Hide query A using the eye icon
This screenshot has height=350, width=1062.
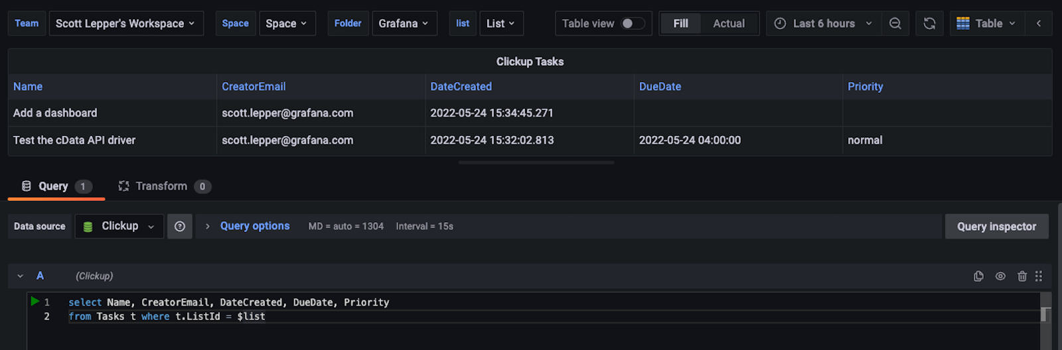click(x=1000, y=276)
